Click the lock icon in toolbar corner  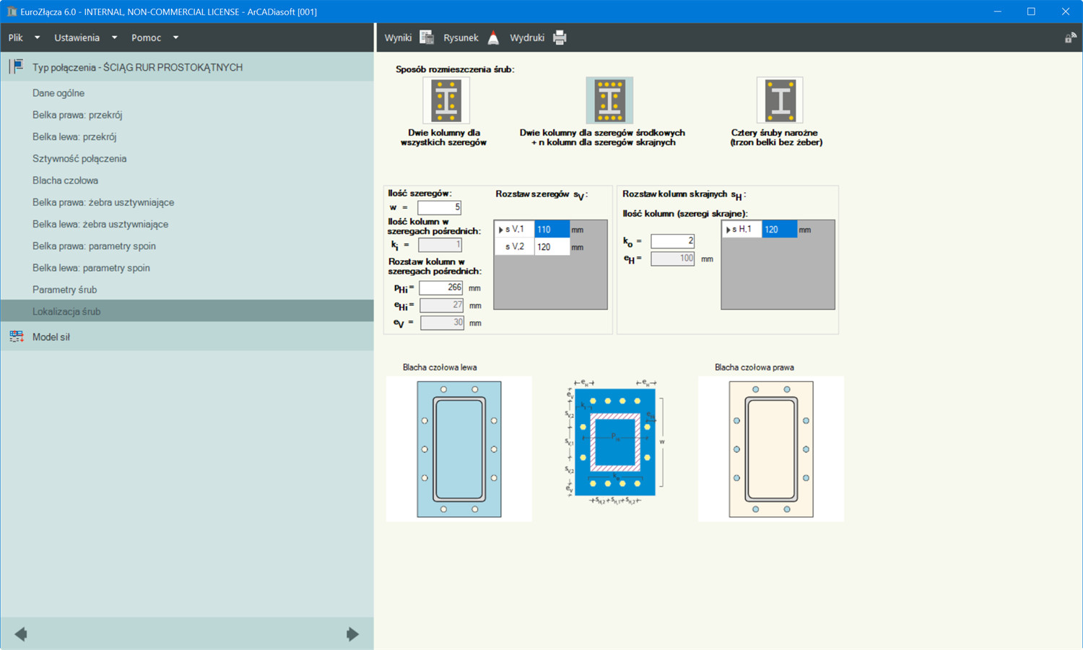pos(1070,38)
